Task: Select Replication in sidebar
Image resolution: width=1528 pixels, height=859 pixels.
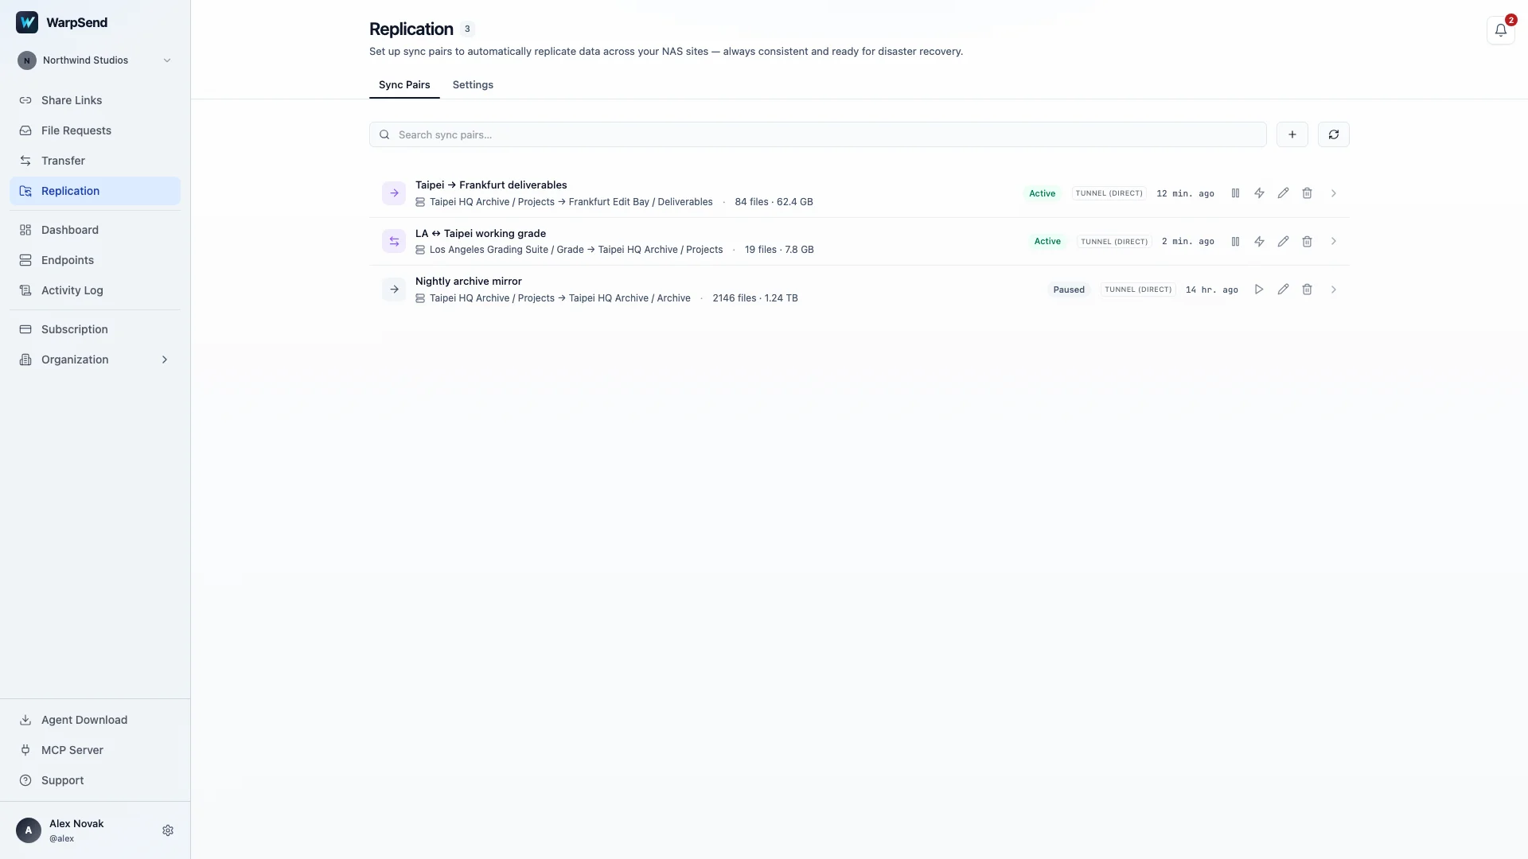Action: [x=95, y=191]
